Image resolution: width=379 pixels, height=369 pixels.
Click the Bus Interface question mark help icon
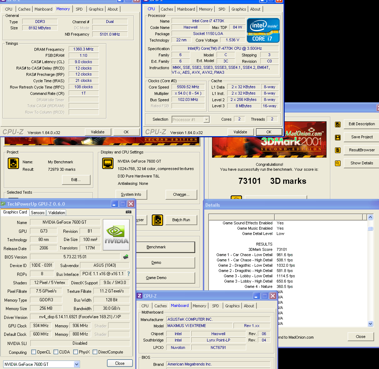click(x=129, y=274)
